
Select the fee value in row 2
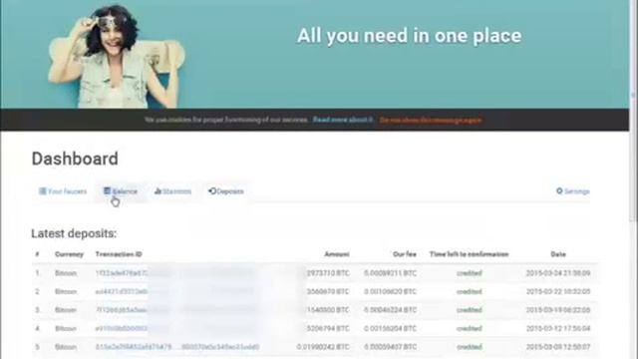(x=390, y=292)
